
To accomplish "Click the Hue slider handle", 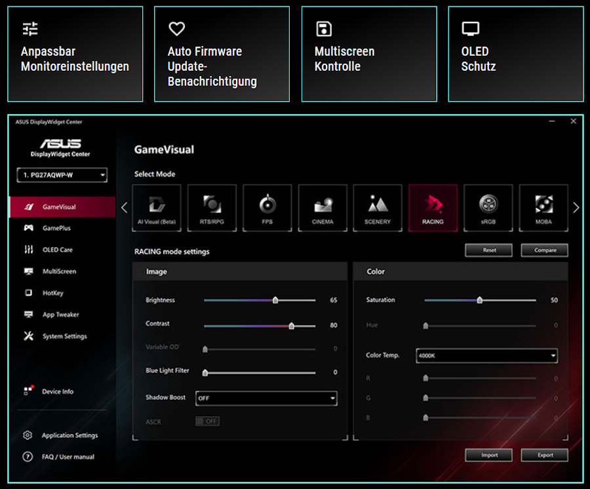I will tap(425, 325).
